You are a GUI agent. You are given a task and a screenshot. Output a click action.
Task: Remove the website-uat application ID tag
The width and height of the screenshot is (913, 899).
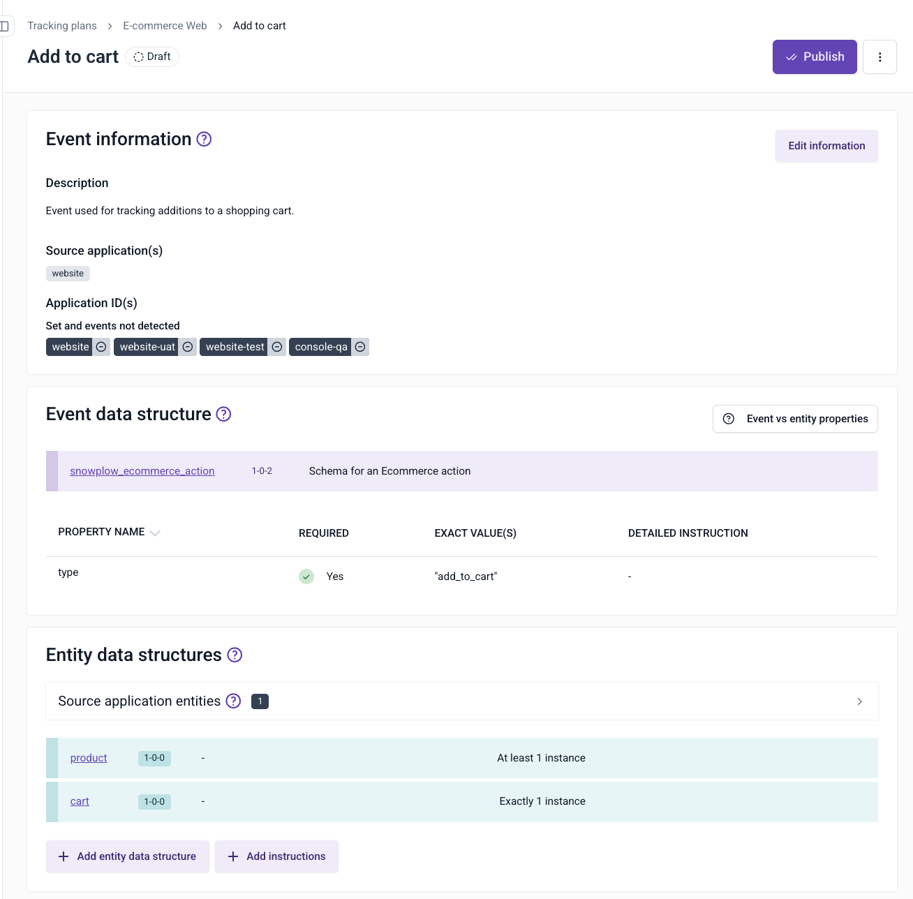(188, 347)
